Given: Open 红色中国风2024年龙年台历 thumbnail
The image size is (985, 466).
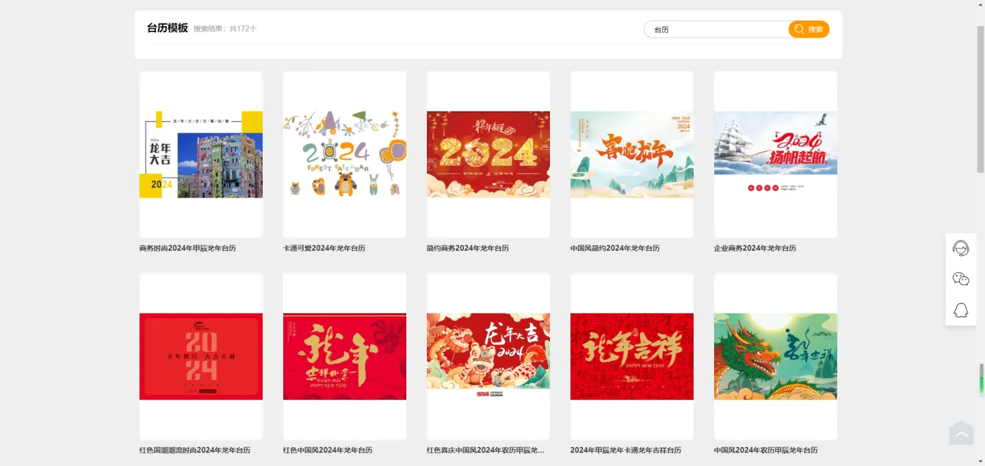Looking at the screenshot, I should tap(345, 357).
